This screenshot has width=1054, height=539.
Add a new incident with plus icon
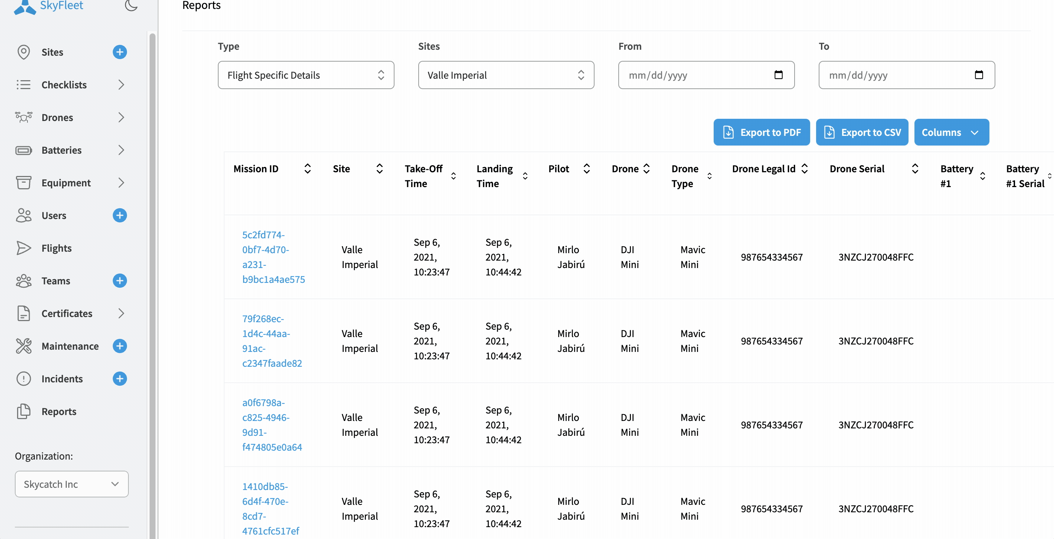tap(120, 379)
